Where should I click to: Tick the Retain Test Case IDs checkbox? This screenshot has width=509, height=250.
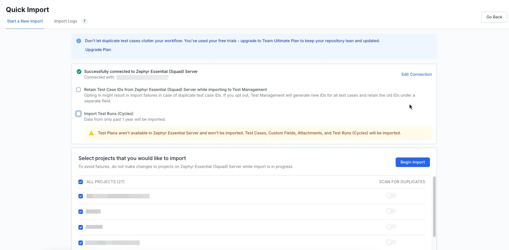pos(78,90)
